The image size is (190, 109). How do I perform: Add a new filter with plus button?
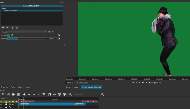(x=3, y=28)
